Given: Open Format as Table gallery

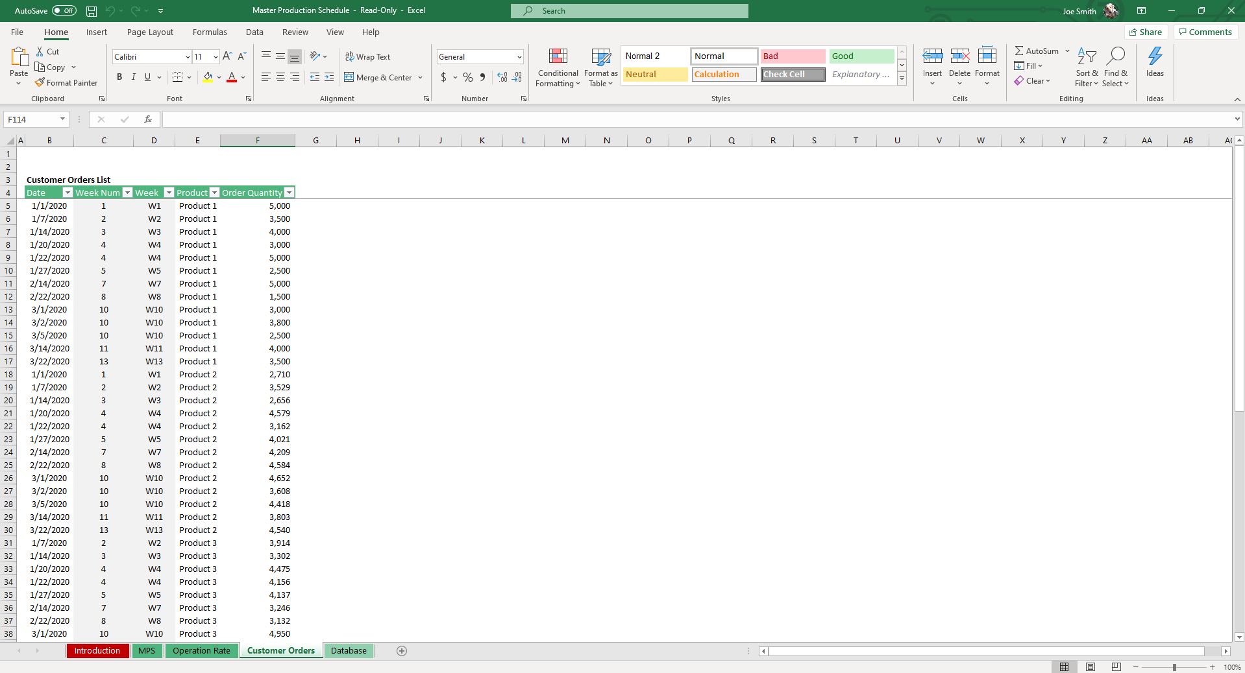Looking at the screenshot, I should coord(601,67).
